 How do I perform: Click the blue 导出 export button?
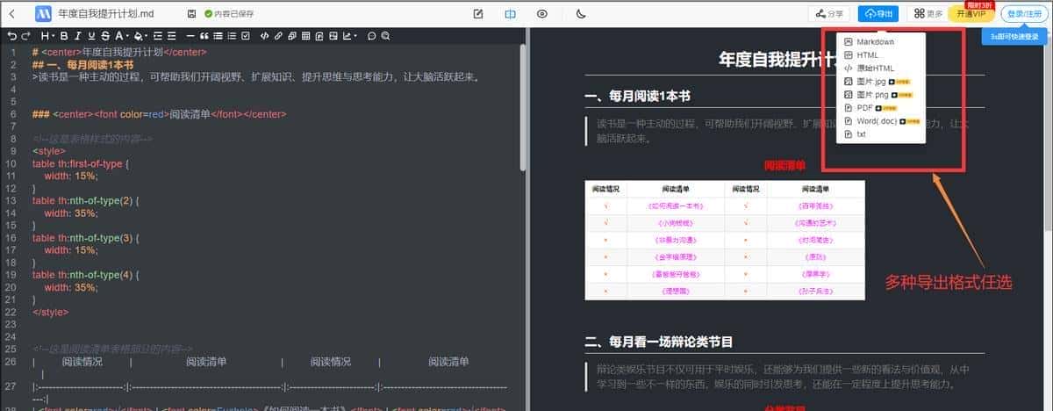tap(878, 13)
